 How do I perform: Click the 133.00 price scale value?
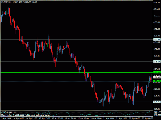point(157,22)
